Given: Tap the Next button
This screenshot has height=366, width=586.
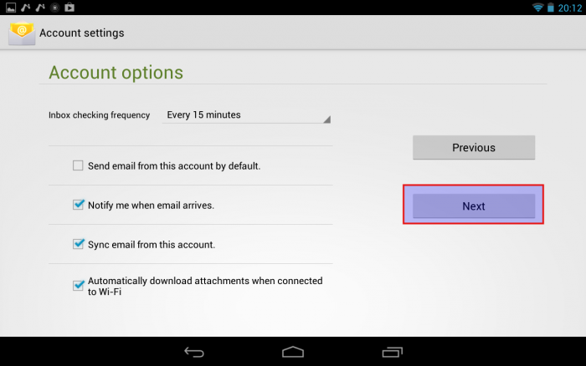Looking at the screenshot, I should coord(474,206).
